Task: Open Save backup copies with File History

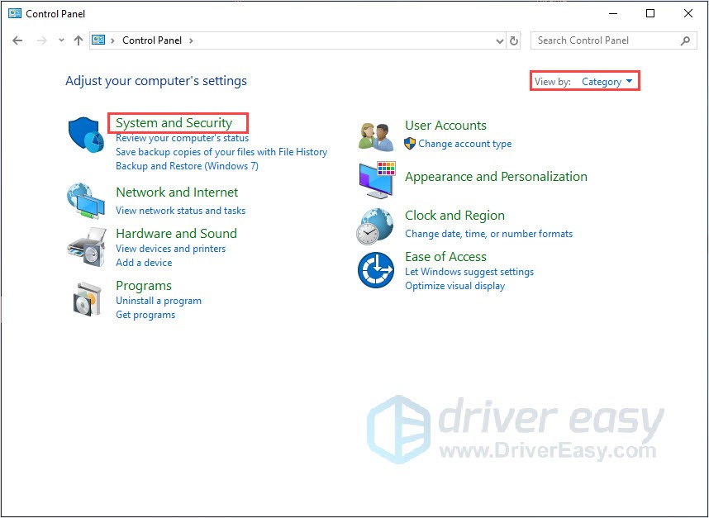Action: 221,152
